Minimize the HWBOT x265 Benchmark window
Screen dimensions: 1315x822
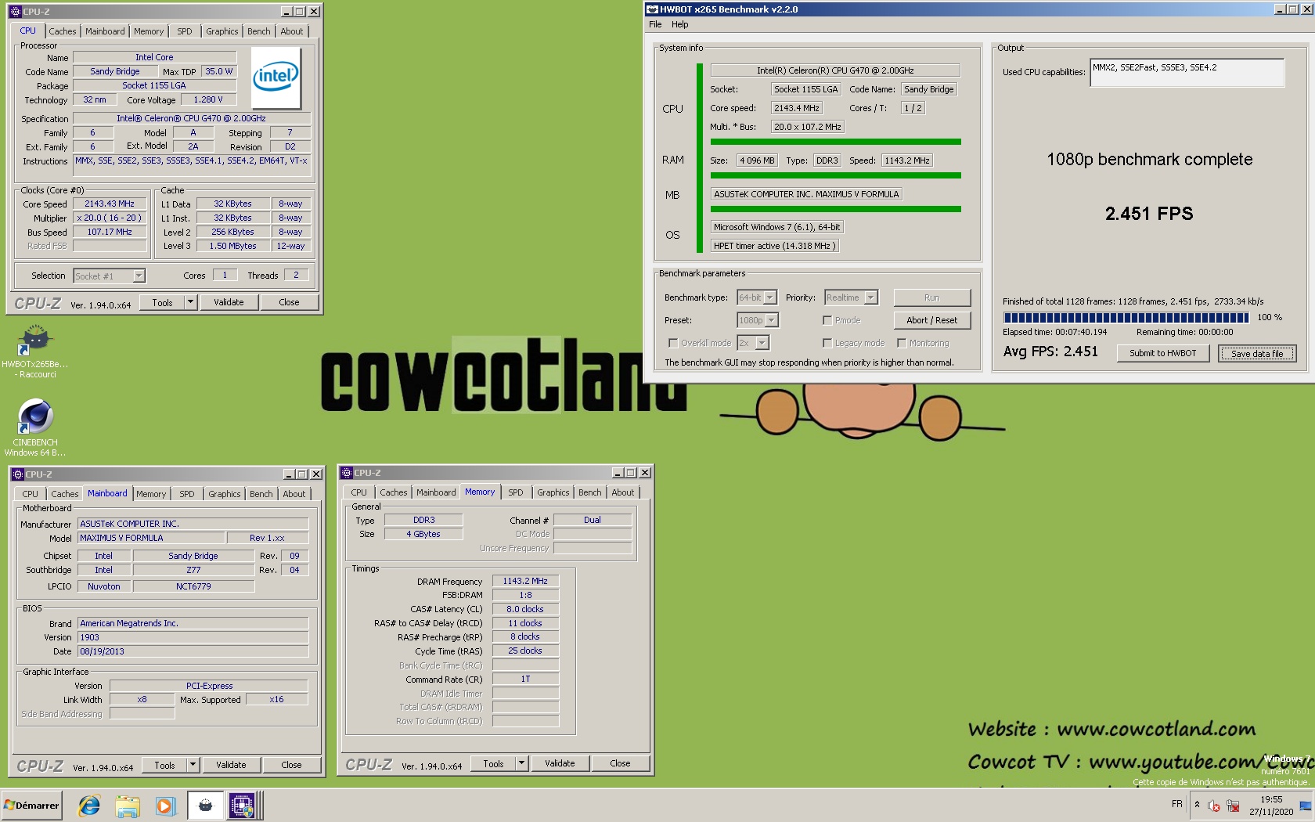coord(1280,9)
